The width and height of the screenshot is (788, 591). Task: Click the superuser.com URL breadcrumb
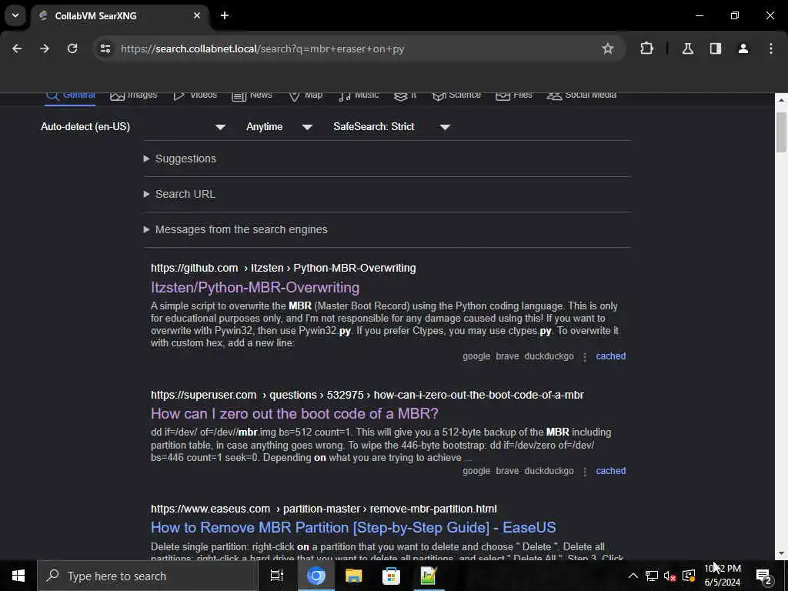367,395
